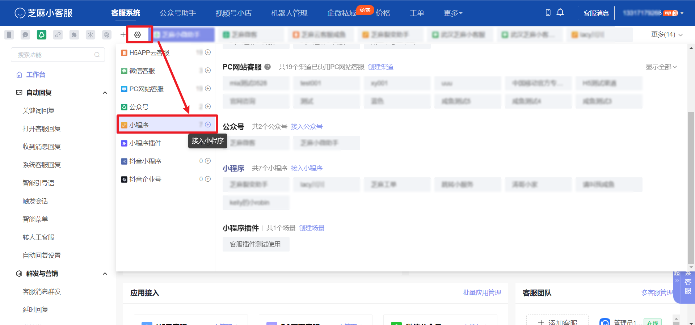
Task: Click the plus-circle icon in 小程序 row
Action: [x=208, y=125]
